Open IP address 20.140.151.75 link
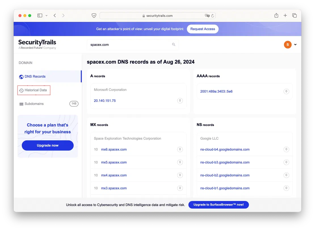This screenshot has width=315, height=230. coord(105,101)
